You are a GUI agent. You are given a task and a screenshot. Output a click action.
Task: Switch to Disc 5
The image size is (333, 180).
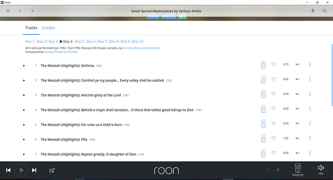point(79,42)
